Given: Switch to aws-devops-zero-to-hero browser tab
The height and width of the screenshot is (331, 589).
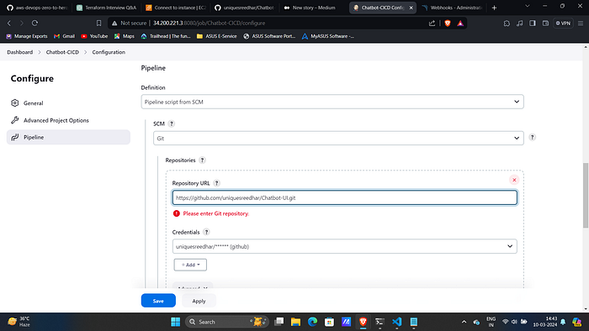Looking at the screenshot, I should [x=37, y=8].
